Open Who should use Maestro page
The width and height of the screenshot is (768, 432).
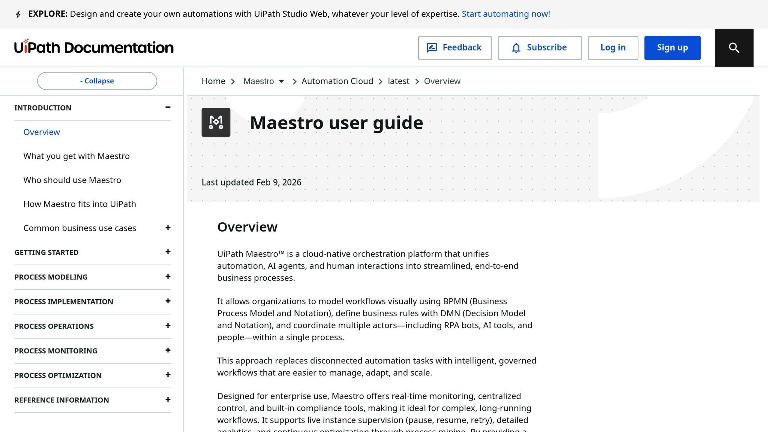[x=72, y=180]
